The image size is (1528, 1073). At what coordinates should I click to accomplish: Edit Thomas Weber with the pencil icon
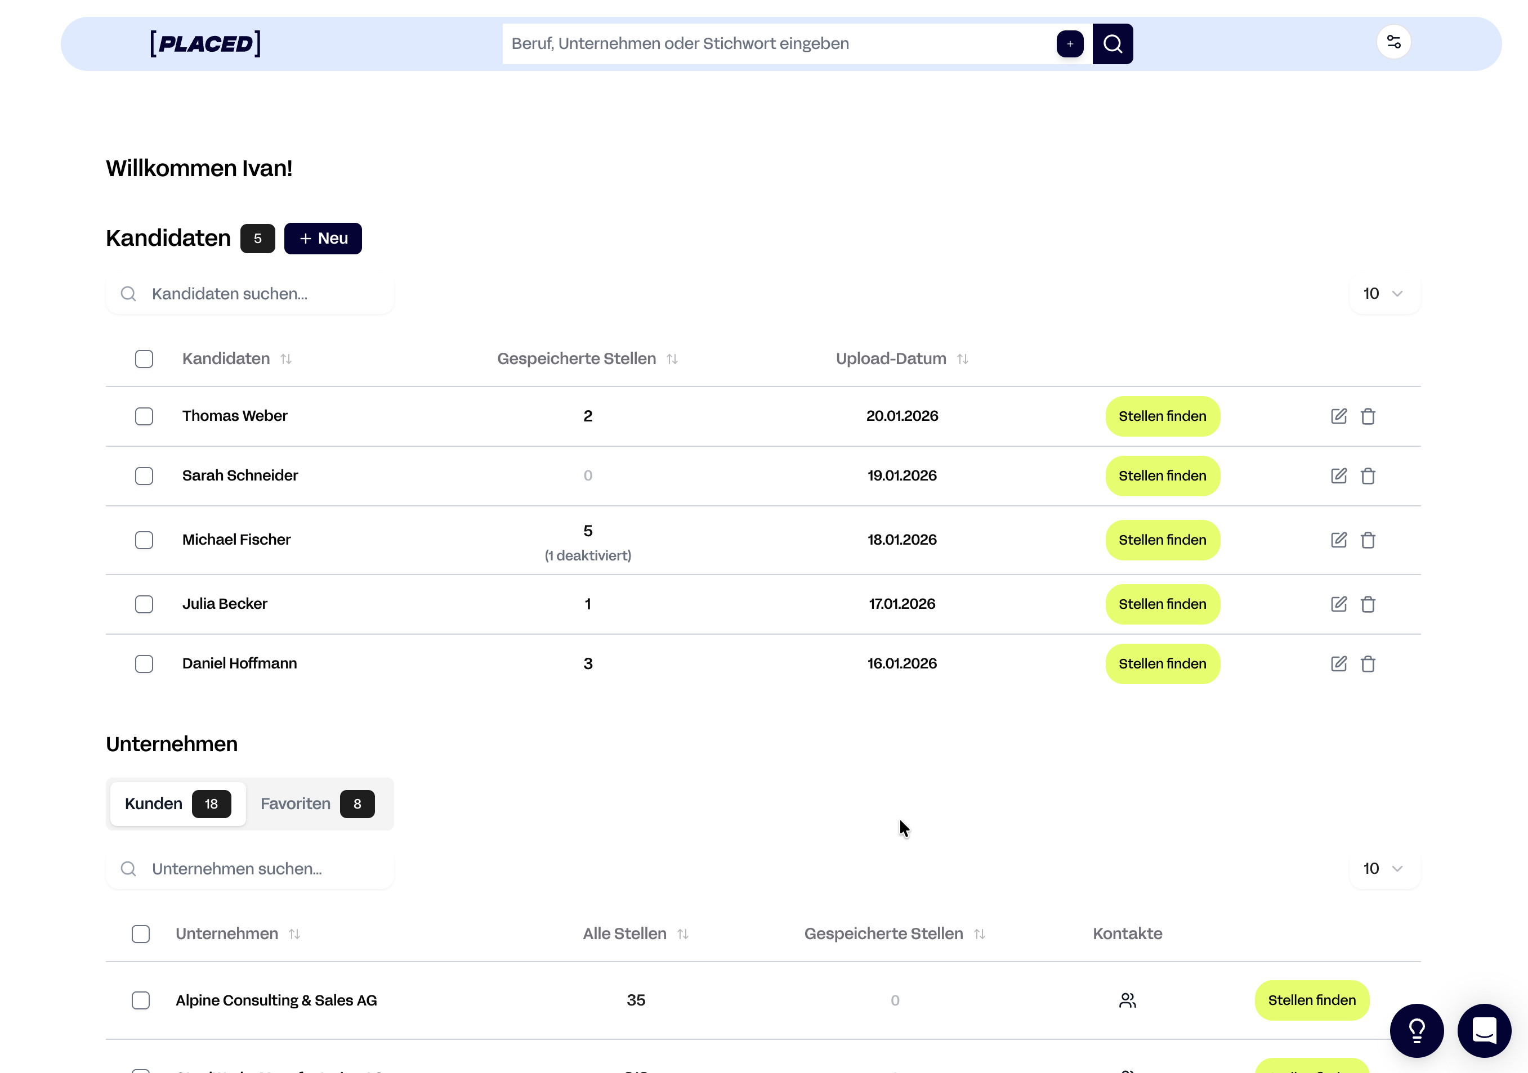[1339, 416]
